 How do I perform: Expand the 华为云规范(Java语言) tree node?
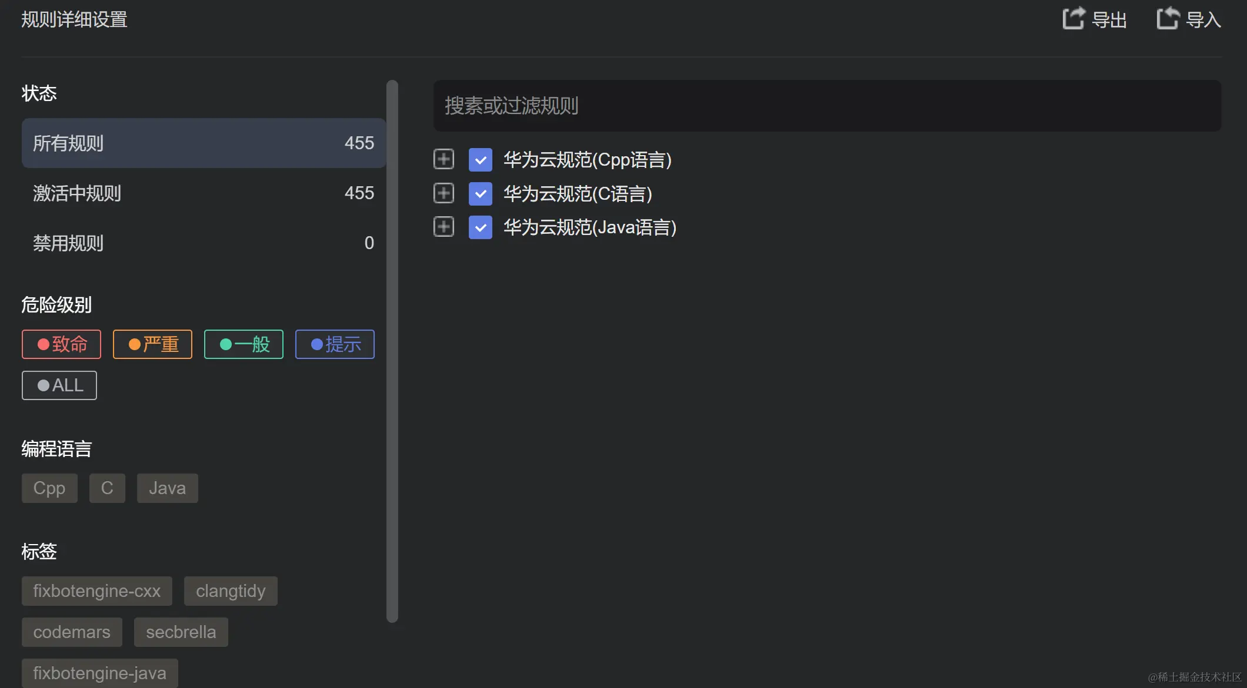click(444, 227)
